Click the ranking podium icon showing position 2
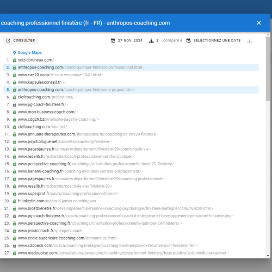Image resolution: width=272 pixels, height=272 pixels. tap(151, 41)
